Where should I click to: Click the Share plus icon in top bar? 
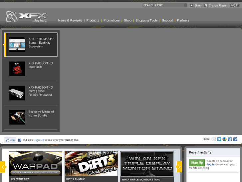[x=191, y=5]
